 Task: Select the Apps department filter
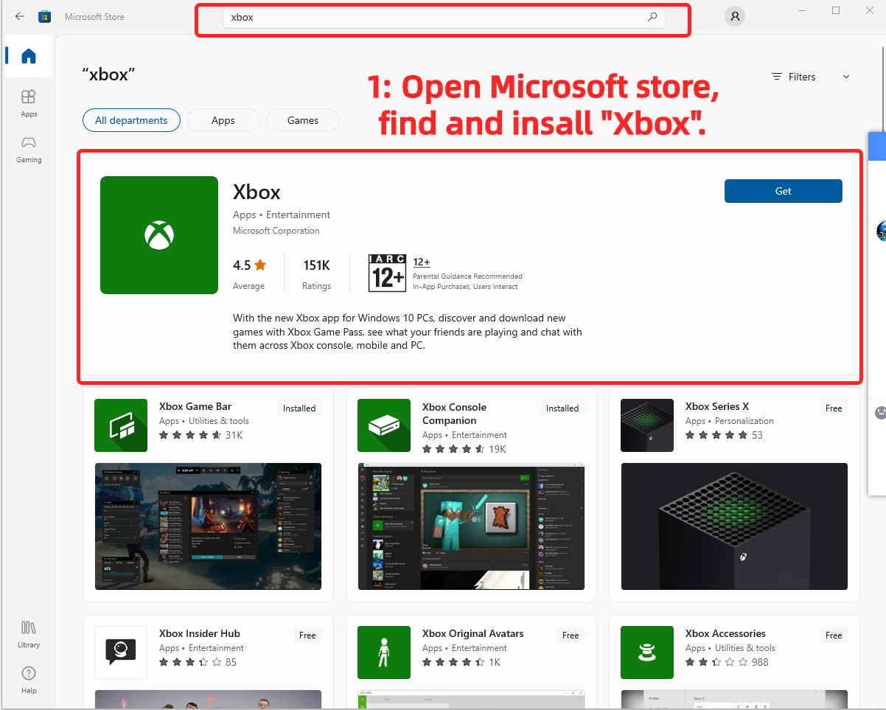tap(223, 120)
